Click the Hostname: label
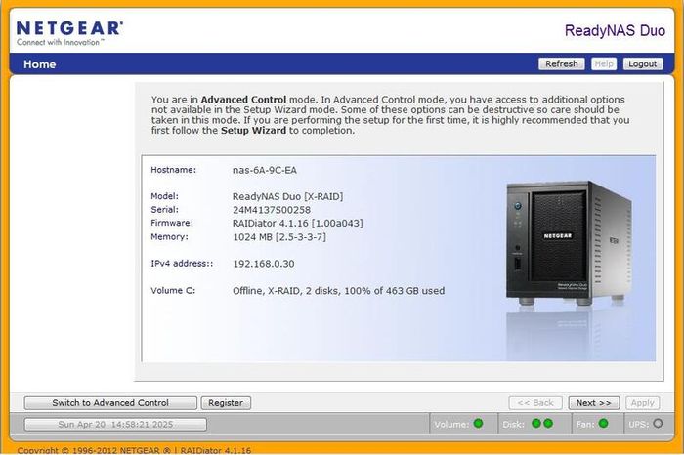Screen dimensions: 684x455 coord(173,170)
